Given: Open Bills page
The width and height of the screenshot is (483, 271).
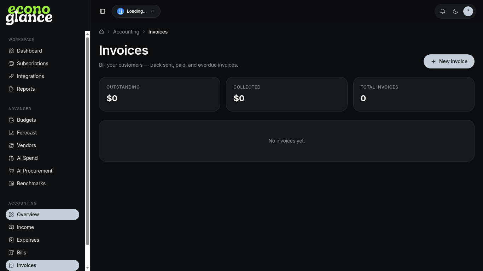Looking at the screenshot, I should [42, 253].
